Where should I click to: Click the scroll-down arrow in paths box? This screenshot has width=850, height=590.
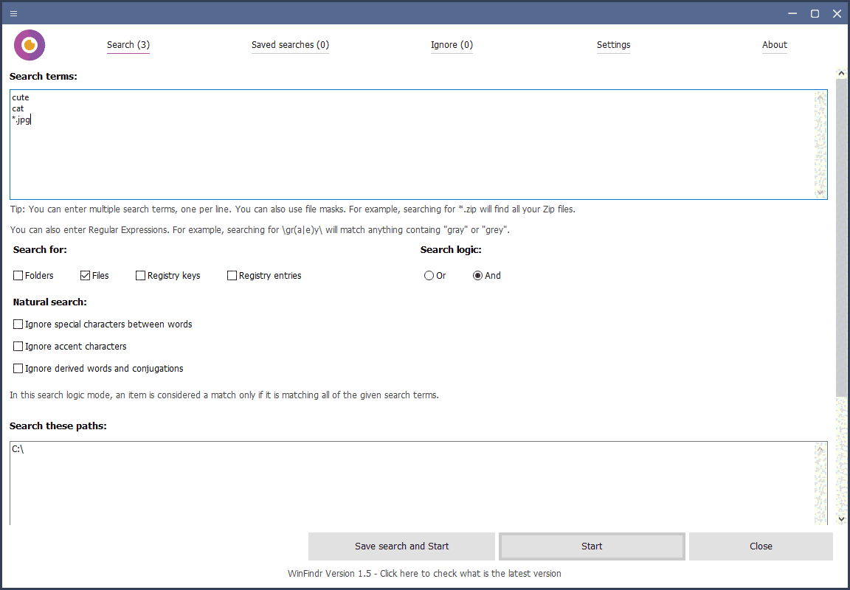[x=820, y=519]
